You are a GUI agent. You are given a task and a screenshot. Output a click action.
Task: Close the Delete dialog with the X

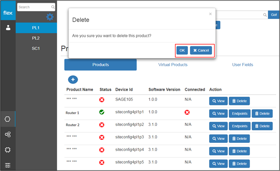[211, 14]
